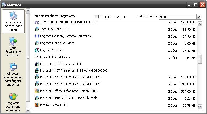Click the 87,96 MB size value
The height and width of the screenshot is (114, 207).
pyautogui.click(x=189, y=36)
